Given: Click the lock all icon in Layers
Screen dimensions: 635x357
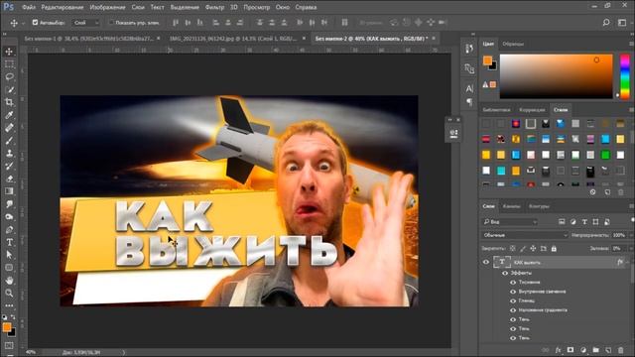Looking at the screenshot, I should pyautogui.click(x=554, y=249).
